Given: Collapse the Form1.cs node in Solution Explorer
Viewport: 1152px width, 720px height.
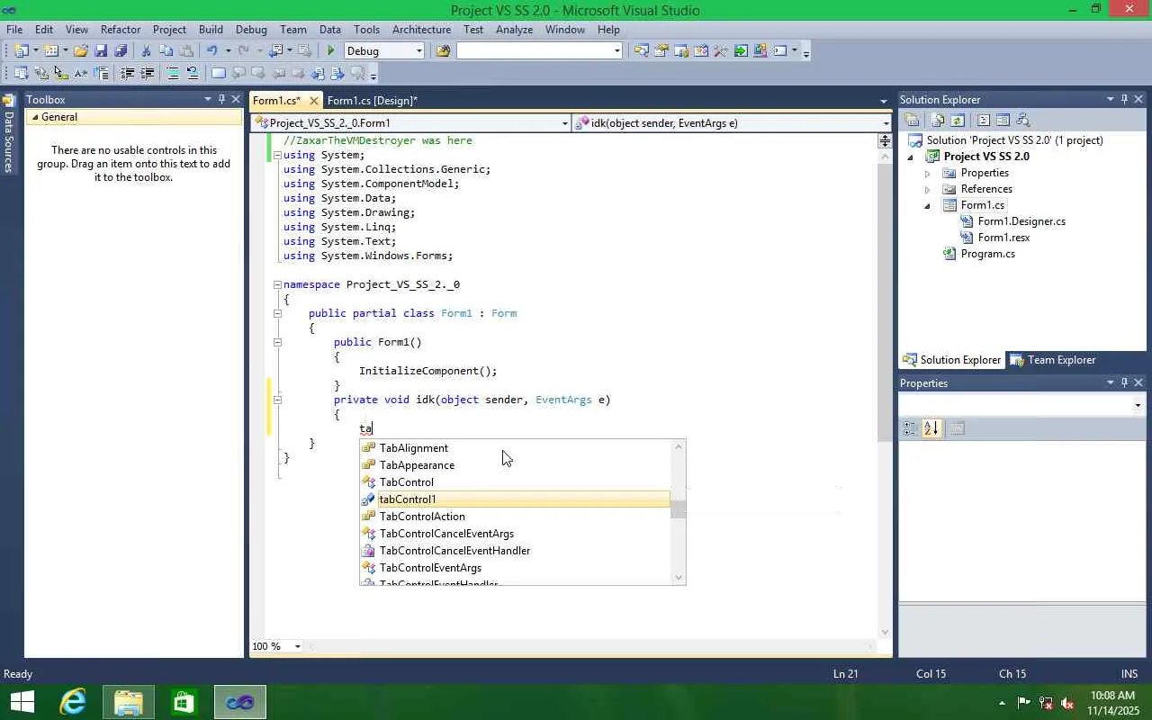Looking at the screenshot, I should pyautogui.click(x=928, y=205).
